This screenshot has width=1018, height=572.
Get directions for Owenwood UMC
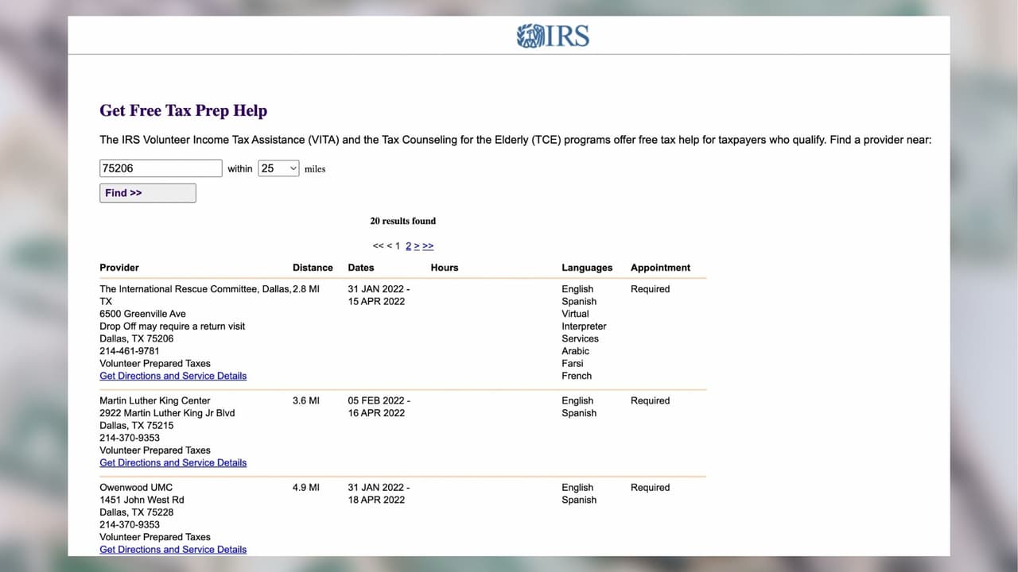(x=173, y=549)
